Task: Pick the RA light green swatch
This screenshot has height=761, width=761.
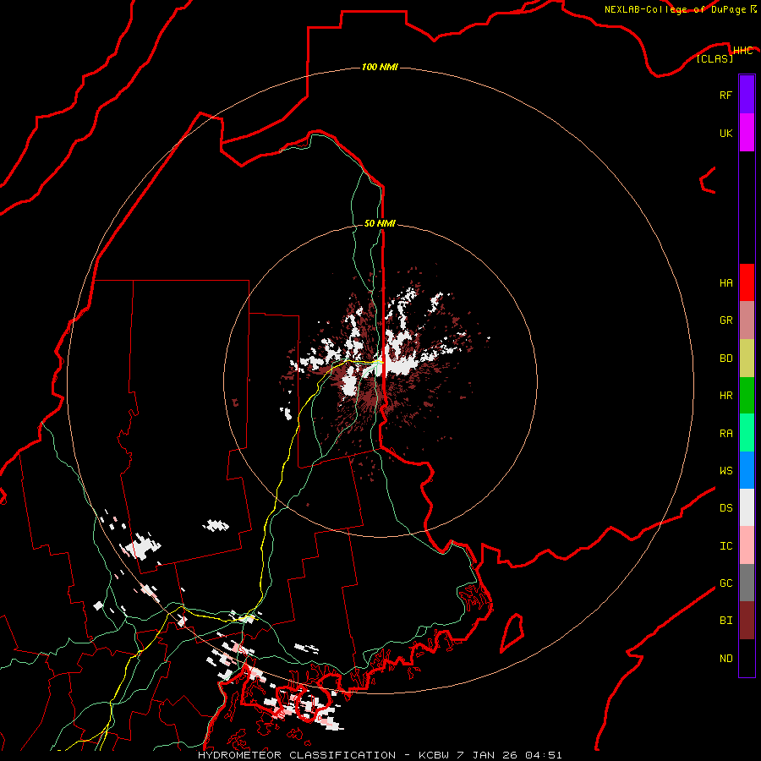Action: pos(747,433)
